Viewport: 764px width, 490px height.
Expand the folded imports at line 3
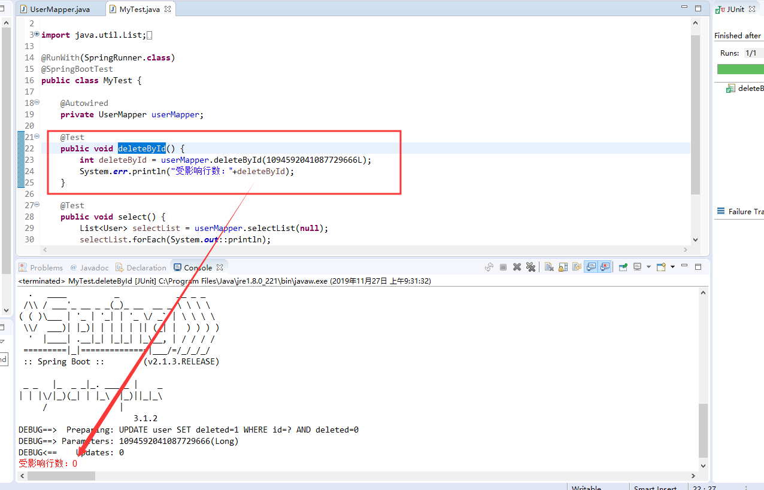coord(37,35)
